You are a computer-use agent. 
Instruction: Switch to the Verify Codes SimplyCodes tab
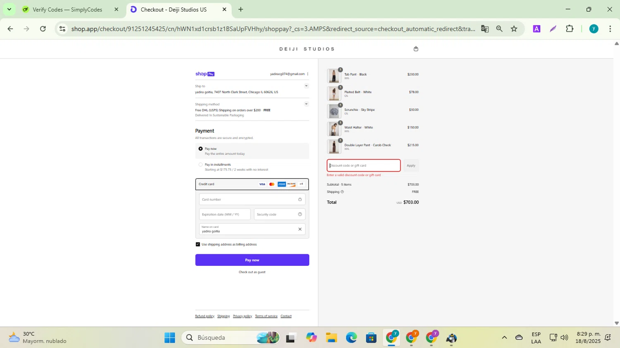point(67,9)
